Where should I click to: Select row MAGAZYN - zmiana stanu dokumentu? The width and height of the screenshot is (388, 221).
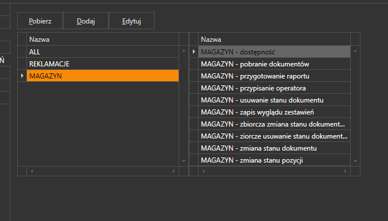point(274,148)
